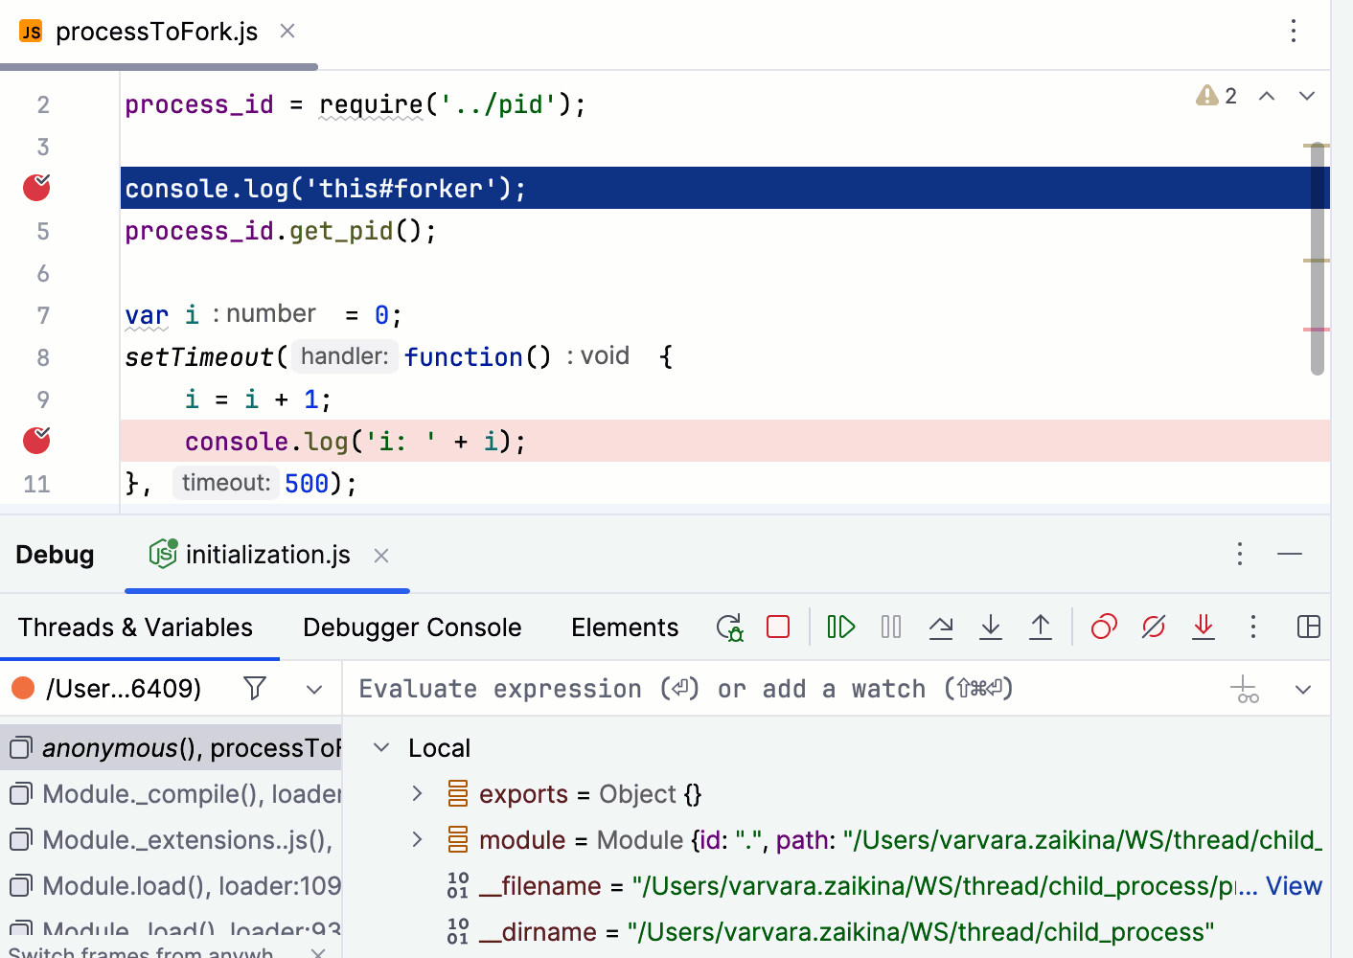
Task: Expand the module variable node
Action: pos(417,840)
